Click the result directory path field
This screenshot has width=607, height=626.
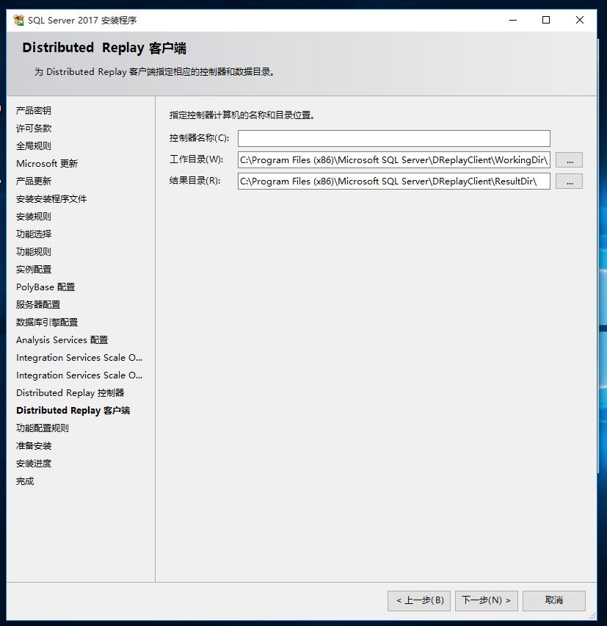point(393,181)
